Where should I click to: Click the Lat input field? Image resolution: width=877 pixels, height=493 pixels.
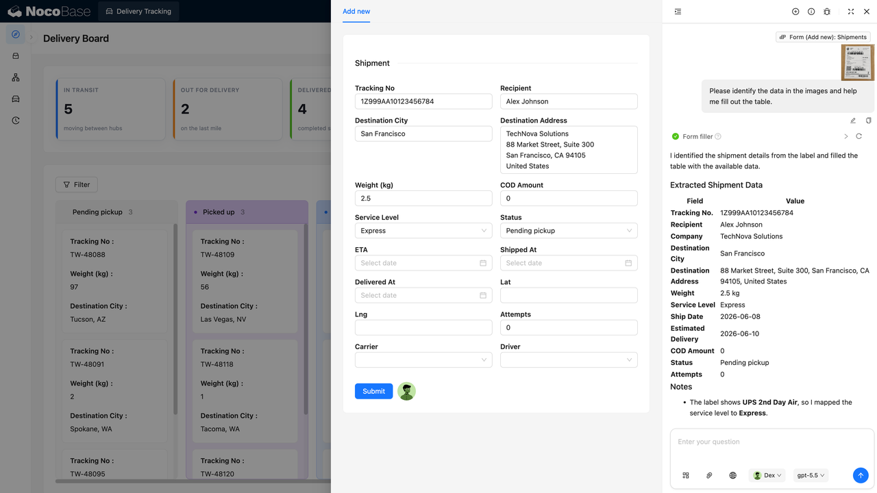coord(569,295)
